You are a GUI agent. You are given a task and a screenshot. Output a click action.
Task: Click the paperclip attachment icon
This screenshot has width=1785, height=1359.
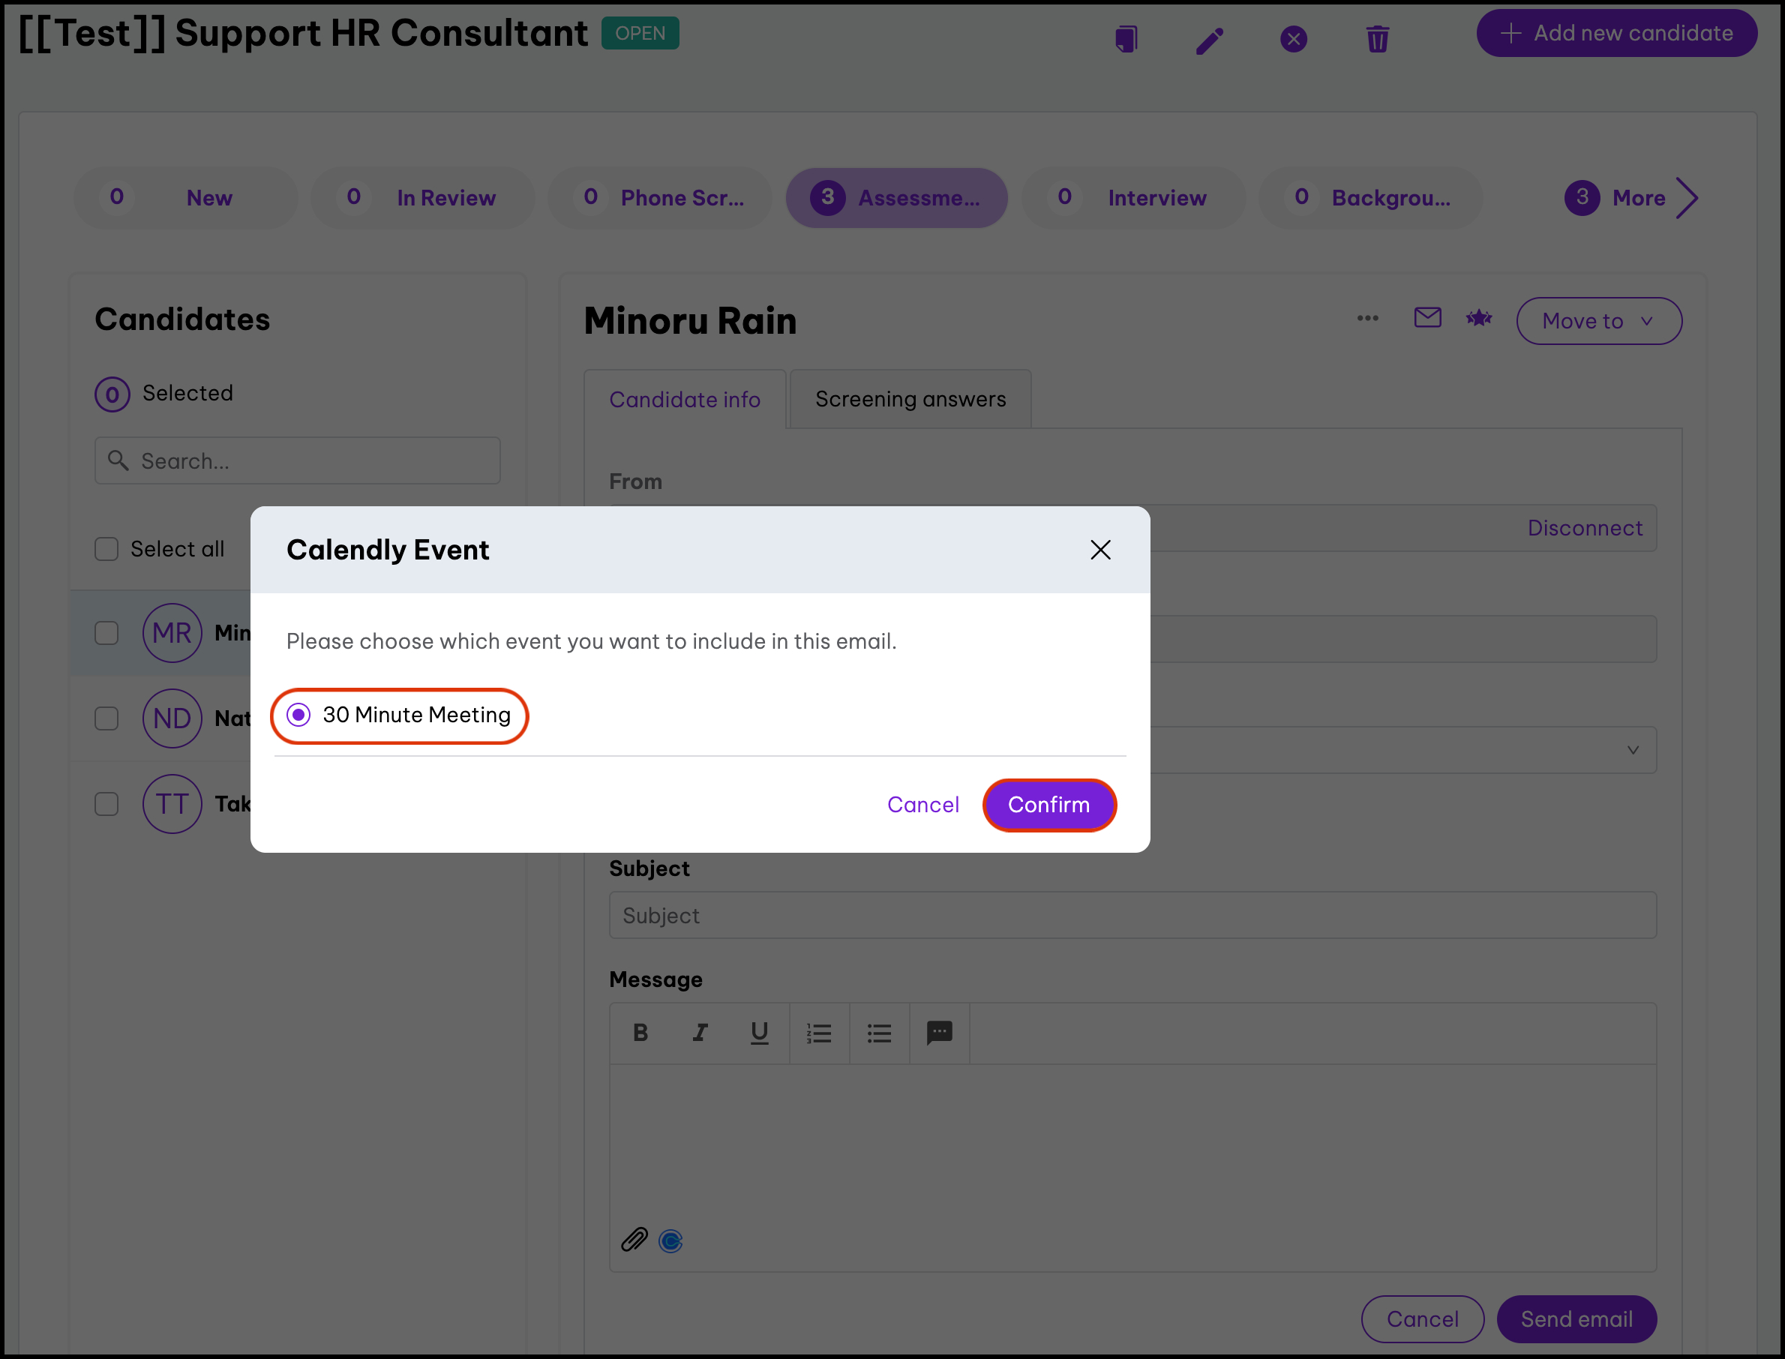(634, 1239)
